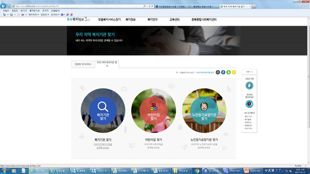Click the TOP button in the sidebar
This screenshot has width=310, height=174.
[x=249, y=72]
